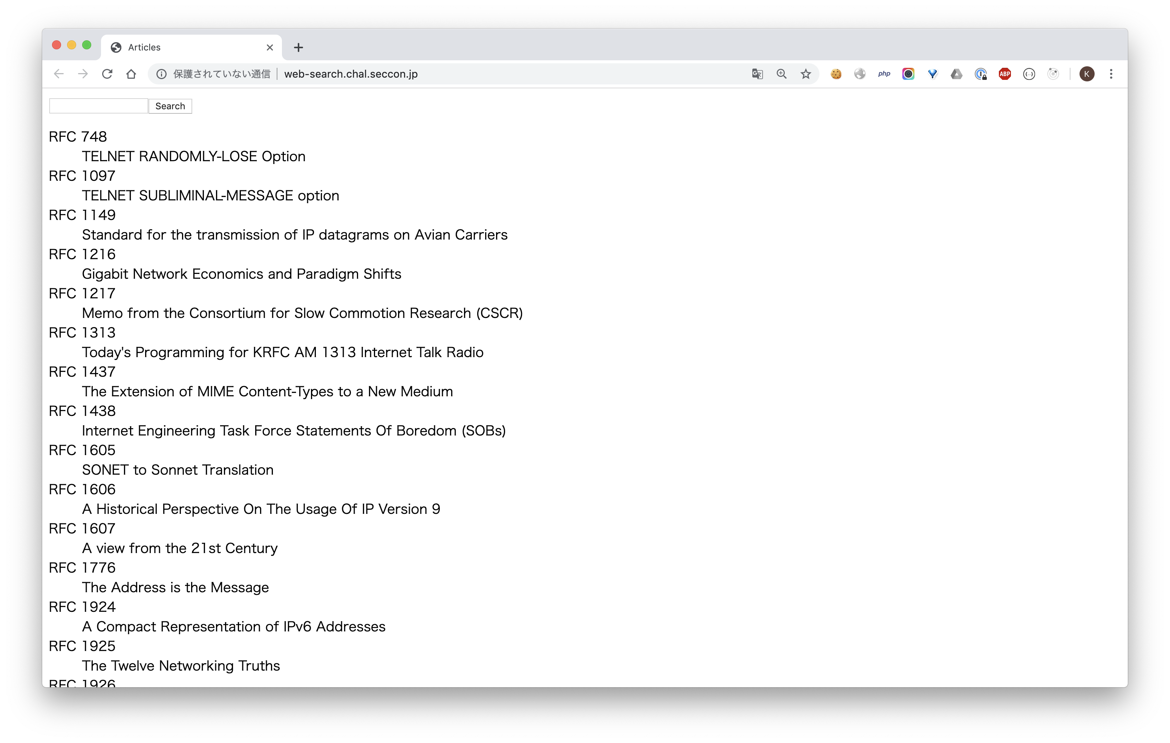The image size is (1170, 743).
Task: Open a new tab with plus button
Action: (298, 47)
